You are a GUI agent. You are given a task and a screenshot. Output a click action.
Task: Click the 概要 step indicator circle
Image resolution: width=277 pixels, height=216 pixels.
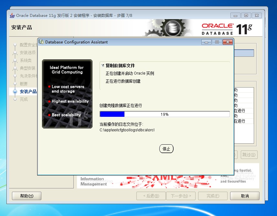(x=15, y=84)
